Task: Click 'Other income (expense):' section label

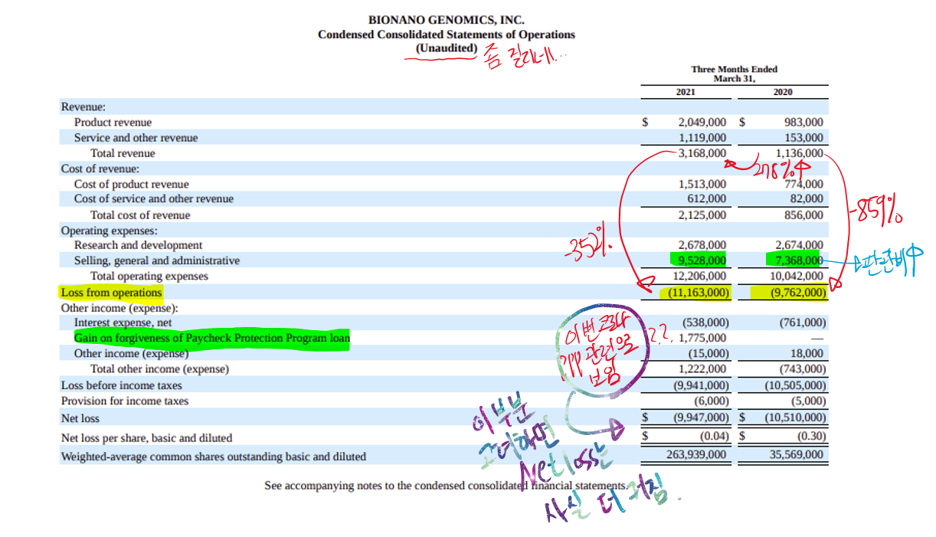Action: click(x=119, y=308)
